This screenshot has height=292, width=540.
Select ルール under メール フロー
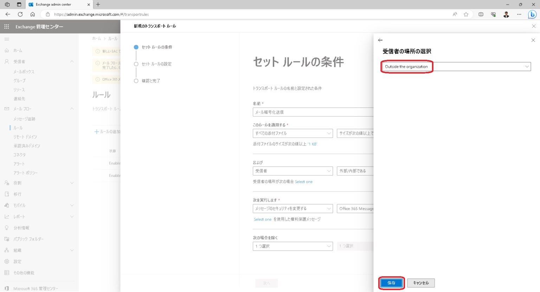(18, 128)
